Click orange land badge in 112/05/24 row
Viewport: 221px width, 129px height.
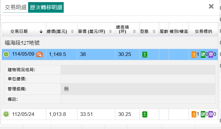coord(194,114)
